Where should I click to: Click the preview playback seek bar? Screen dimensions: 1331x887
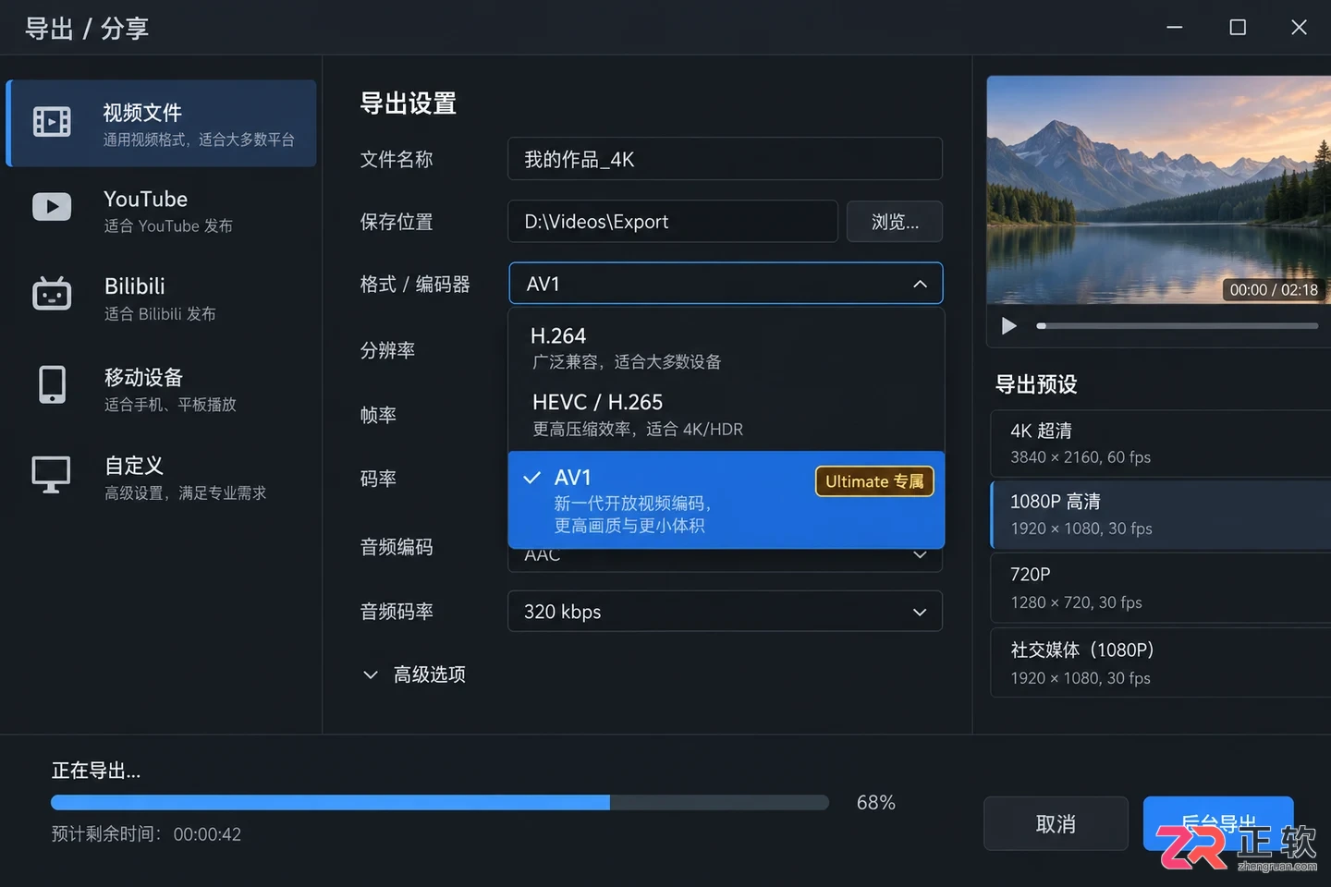click(1178, 326)
